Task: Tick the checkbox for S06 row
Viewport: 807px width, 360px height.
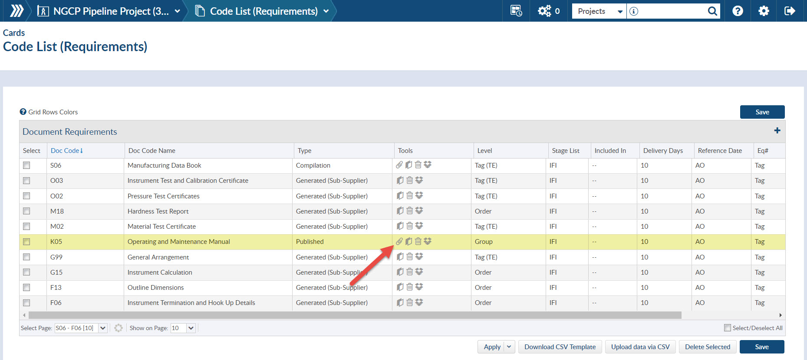Action: (27, 165)
